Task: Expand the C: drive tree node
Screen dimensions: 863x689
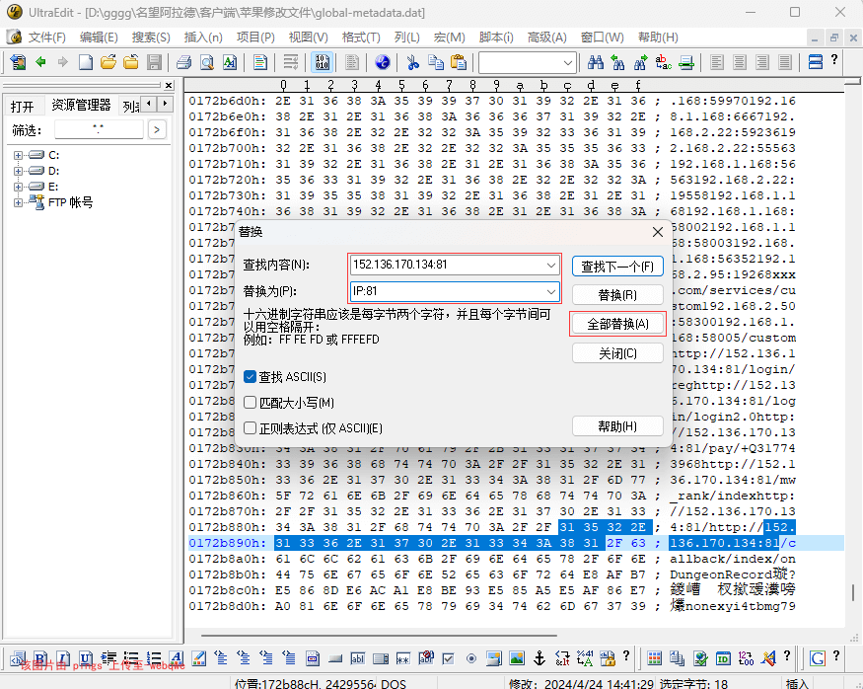Action: coord(18,155)
